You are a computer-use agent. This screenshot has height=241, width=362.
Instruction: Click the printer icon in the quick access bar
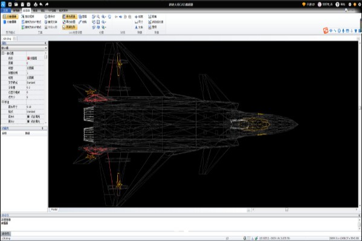36,4
